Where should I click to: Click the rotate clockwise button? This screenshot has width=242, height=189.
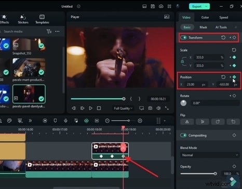click(218, 122)
